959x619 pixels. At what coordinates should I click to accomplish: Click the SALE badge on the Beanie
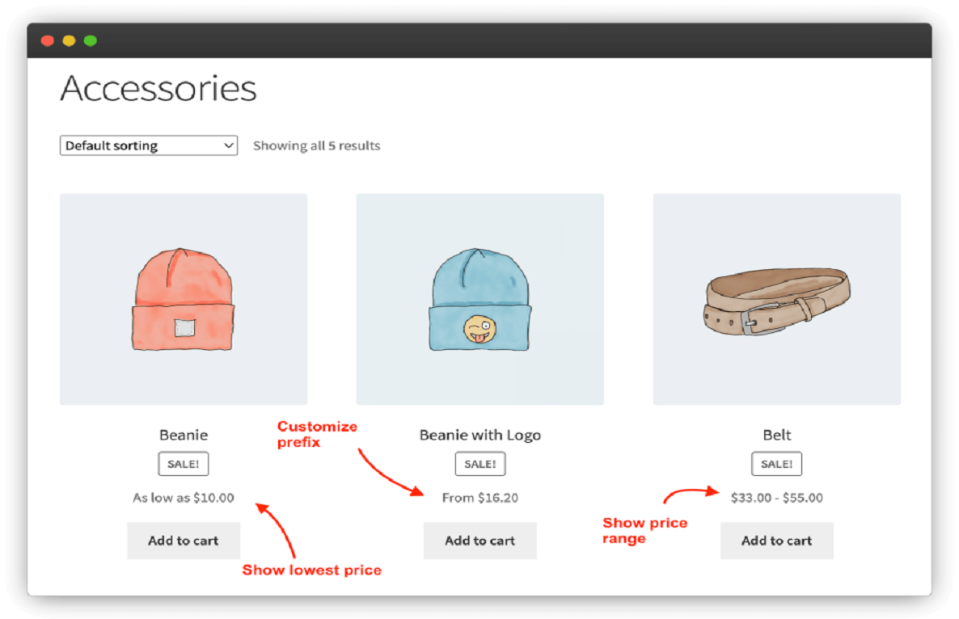(x=183, y=464)
